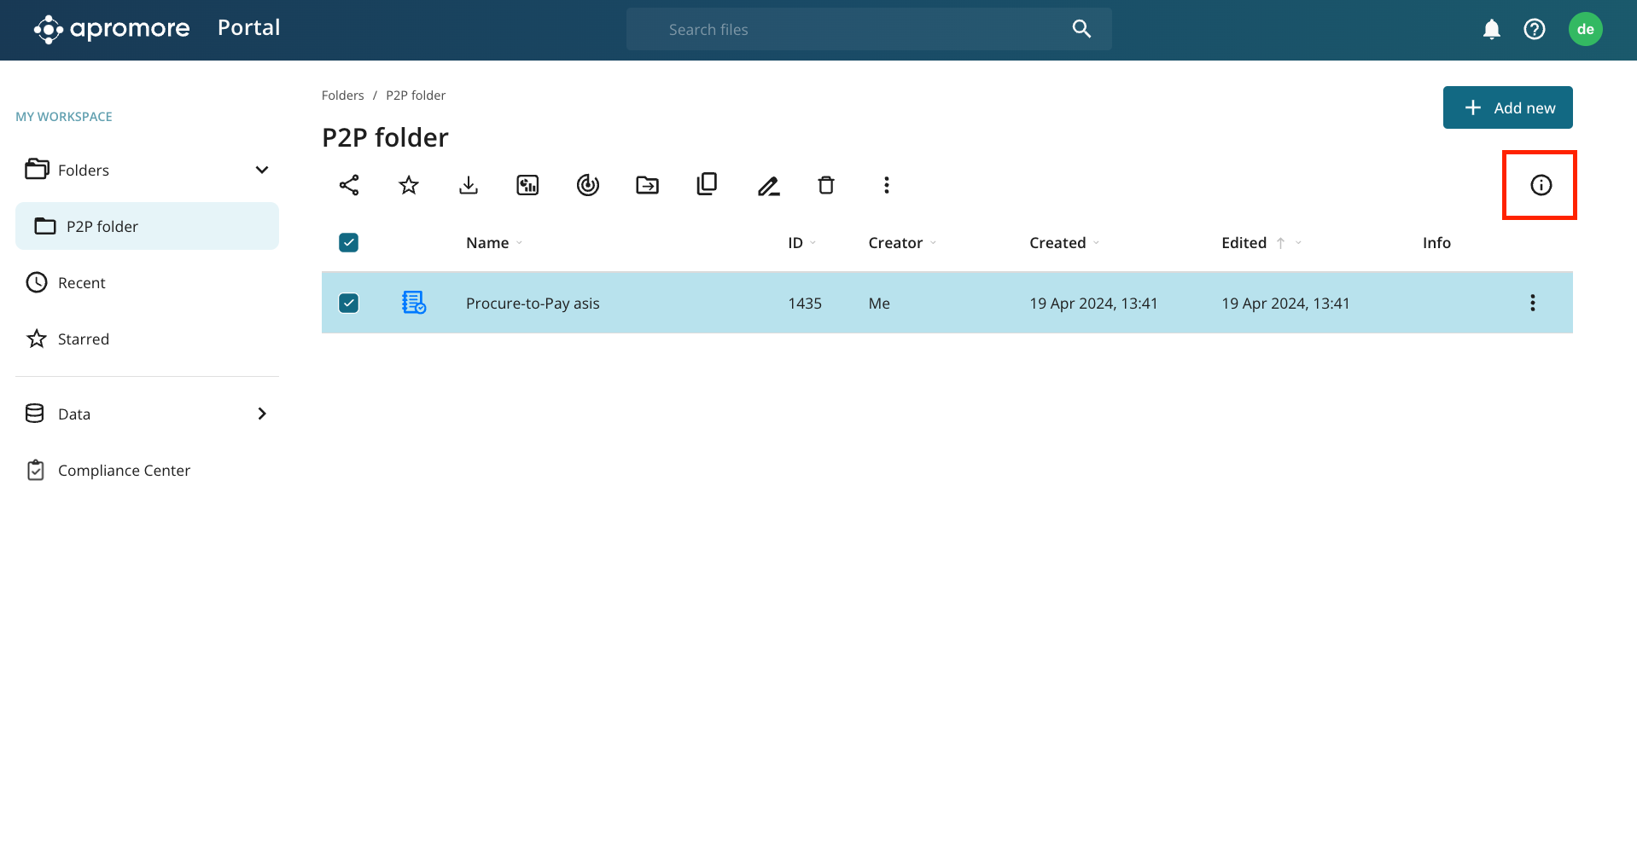Open the info panel icon
This screenshot has width=1637, height=845.
[x=1541, y=185]
